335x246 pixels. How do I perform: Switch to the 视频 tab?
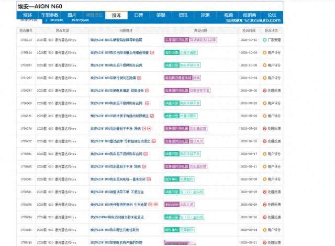[228, 15]
